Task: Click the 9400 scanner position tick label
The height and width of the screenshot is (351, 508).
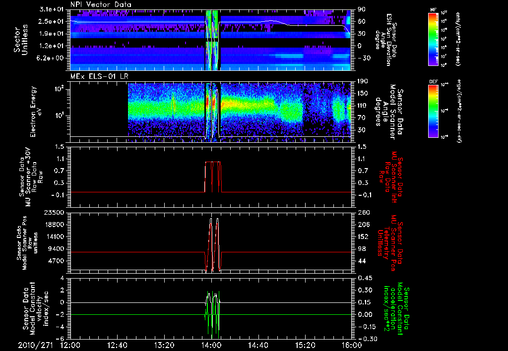Action: coord(57,249)
